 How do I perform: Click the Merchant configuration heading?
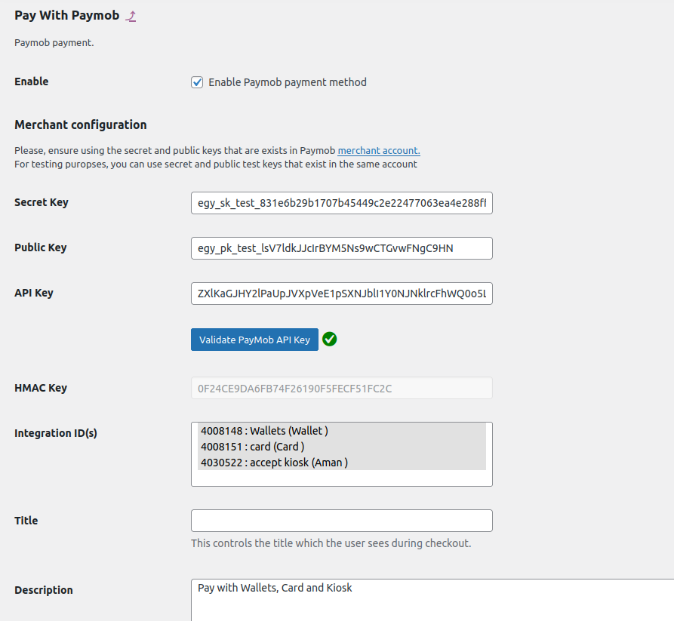click(x=81, y=125)
